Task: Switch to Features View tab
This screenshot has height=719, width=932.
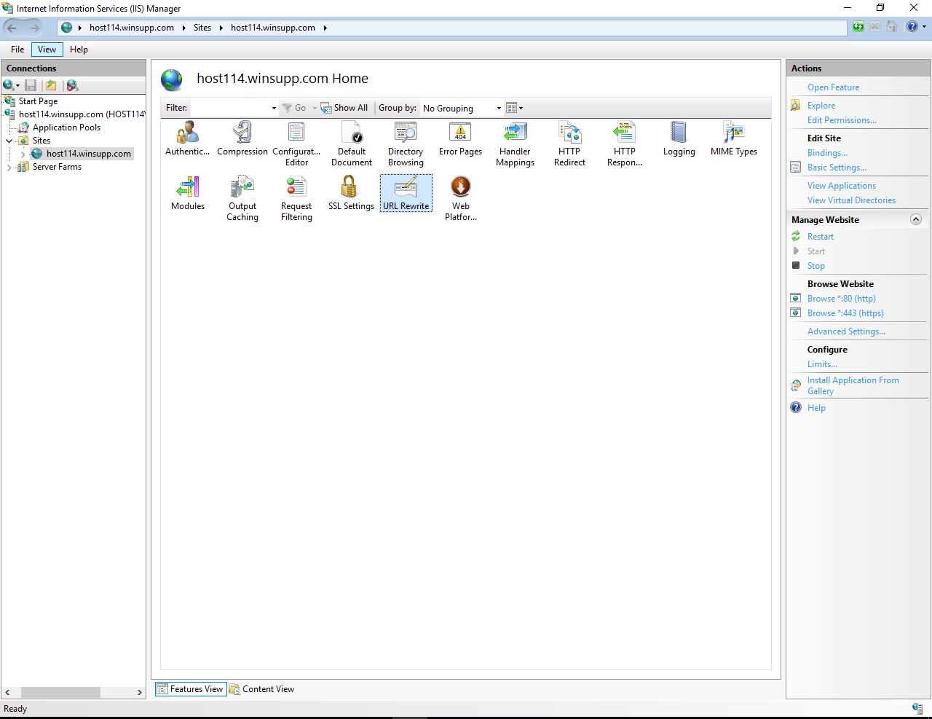Action: coord(189,689)
